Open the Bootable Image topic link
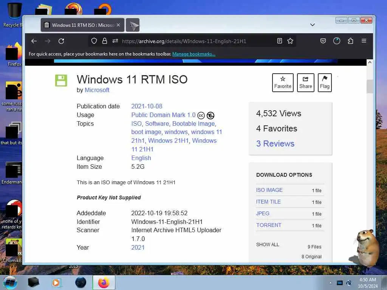 click(x=193, y=123)
